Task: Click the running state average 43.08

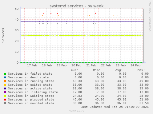Action: tap(122, 81)
